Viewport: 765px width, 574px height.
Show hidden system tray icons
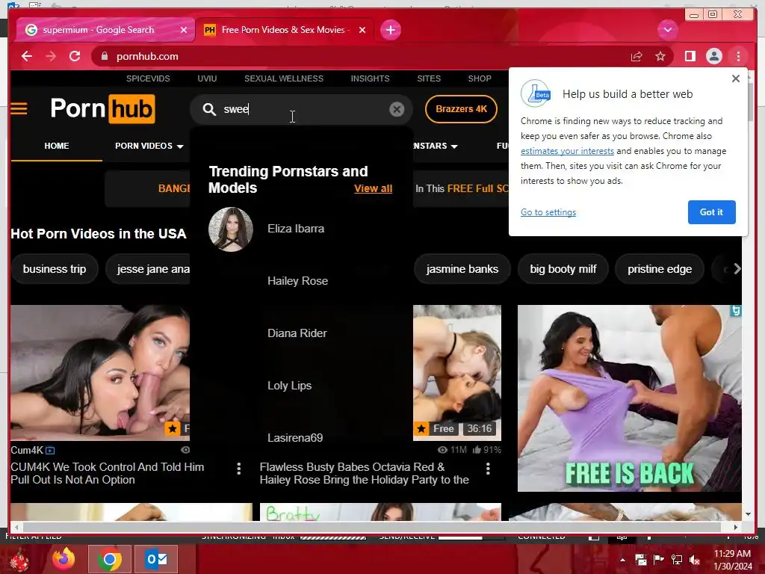pos(622,560)
